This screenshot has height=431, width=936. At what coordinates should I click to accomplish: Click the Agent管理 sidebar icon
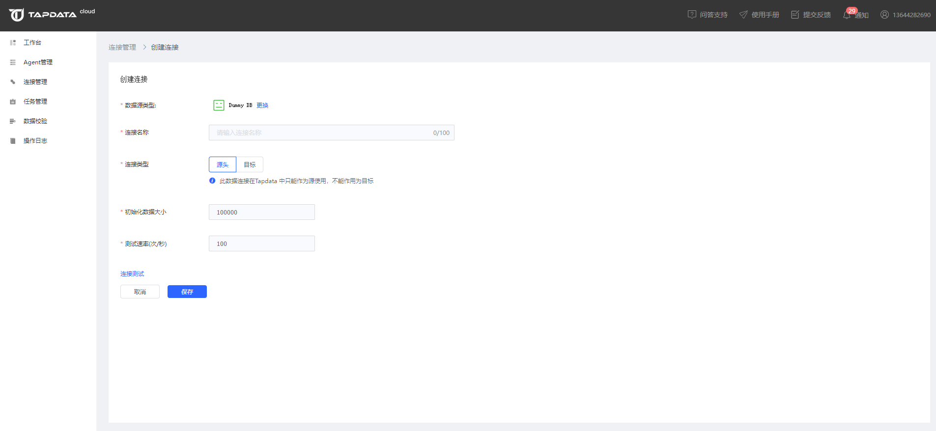(13, 62)
